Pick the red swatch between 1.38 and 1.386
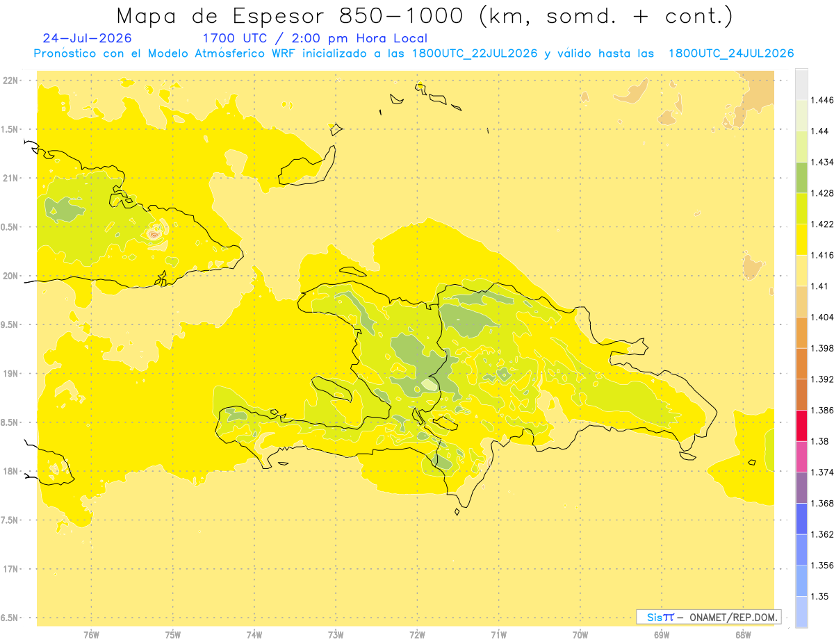 [801, 426]
